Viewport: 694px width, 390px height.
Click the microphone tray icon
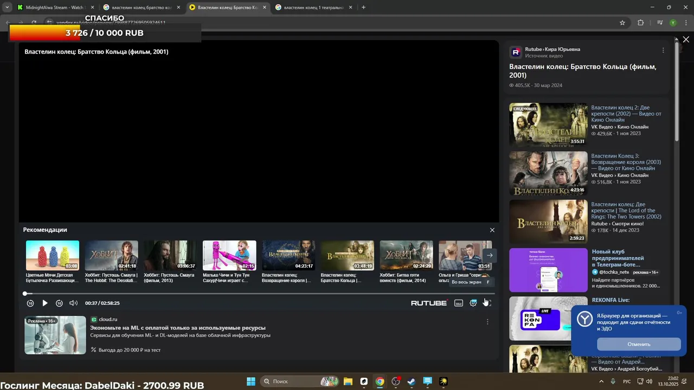tap(613, 381)
